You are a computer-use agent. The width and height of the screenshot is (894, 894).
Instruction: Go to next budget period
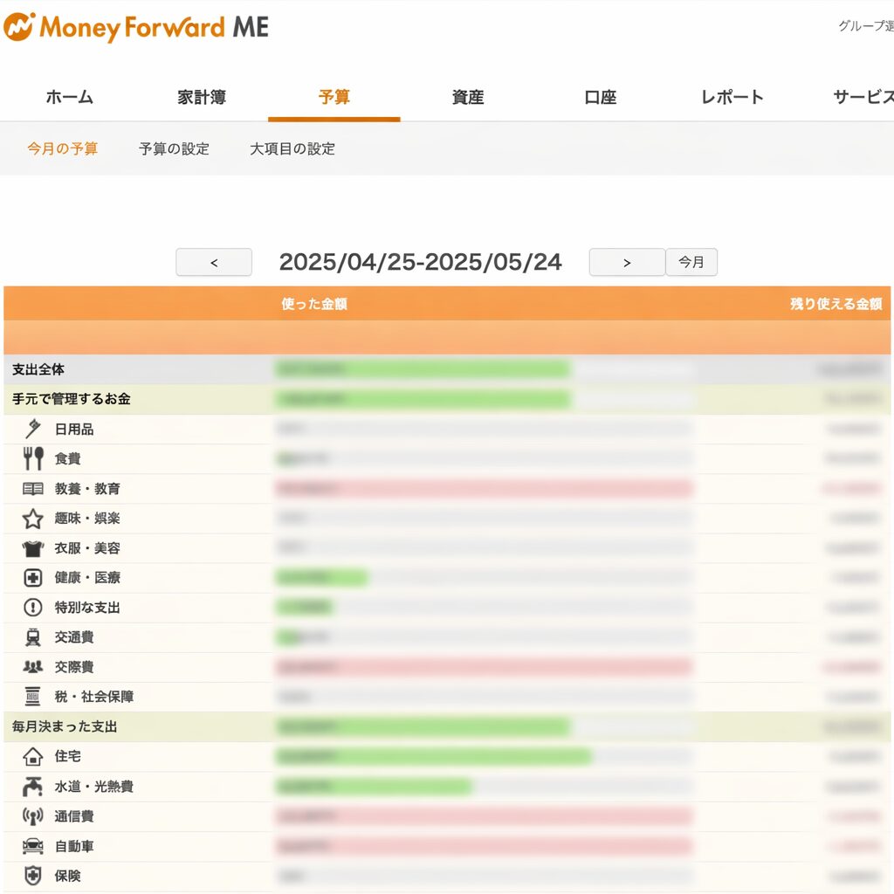coord(627,262)
